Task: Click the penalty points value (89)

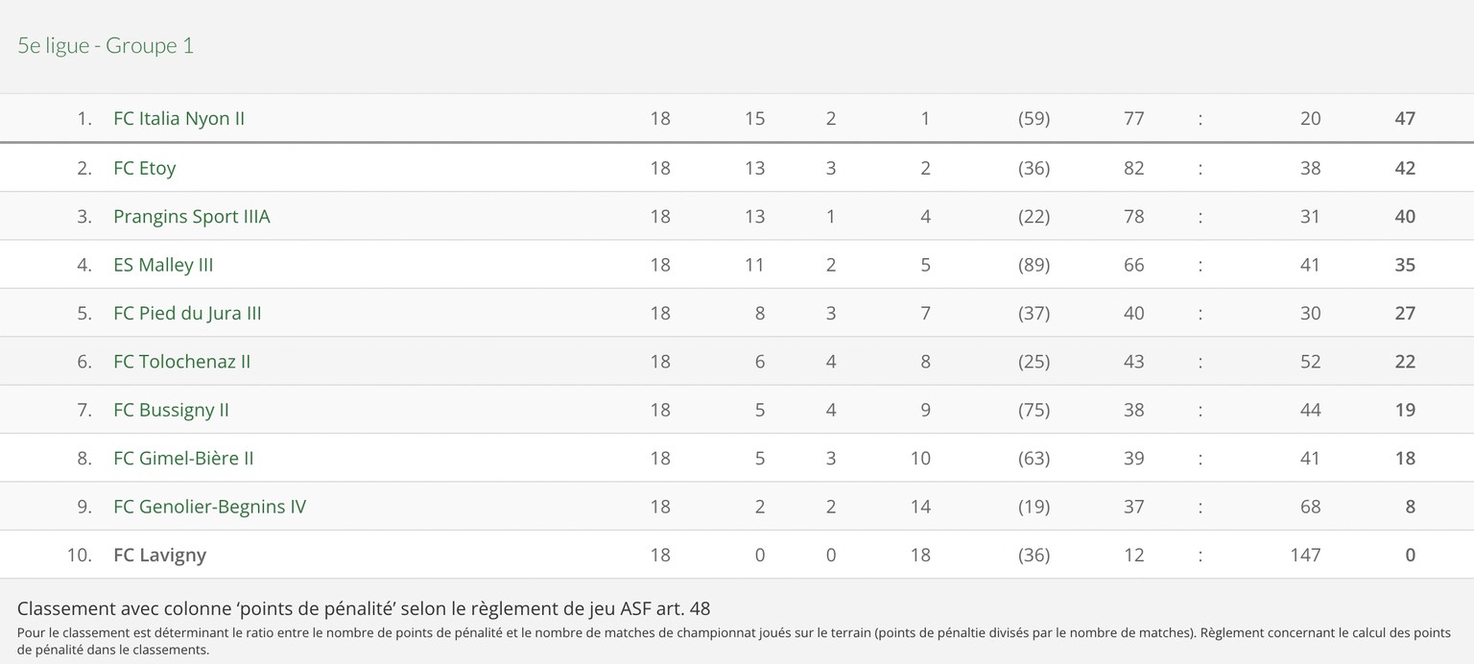Action: point(1034,265)
